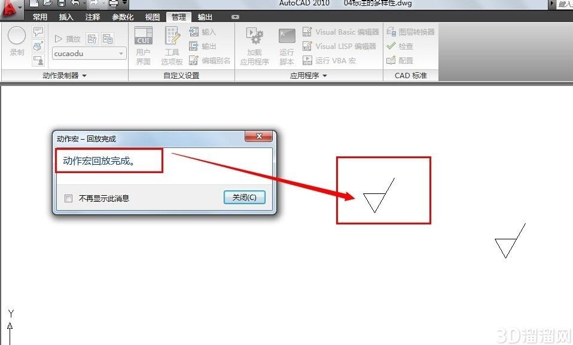Open the Visual LISP 编辑器
The height and width of the screenshot is (345, 573).
point(339,47)
